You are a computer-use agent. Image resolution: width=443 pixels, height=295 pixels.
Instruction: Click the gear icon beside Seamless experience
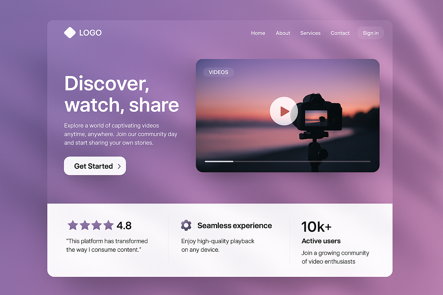click(x=186, y=225)
